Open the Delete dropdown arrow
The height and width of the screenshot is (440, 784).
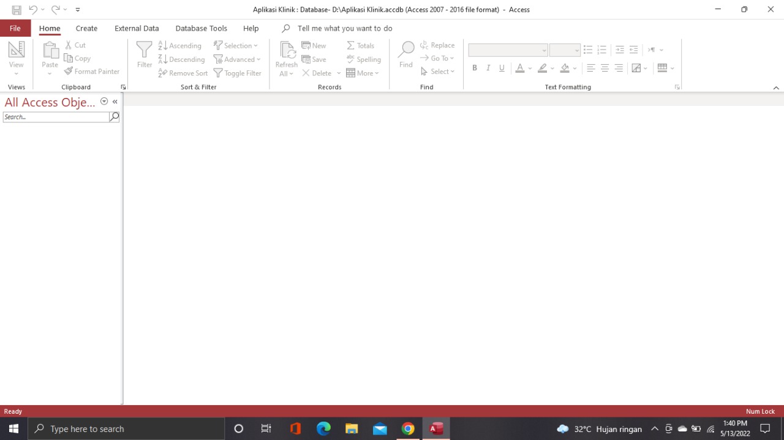339,73
